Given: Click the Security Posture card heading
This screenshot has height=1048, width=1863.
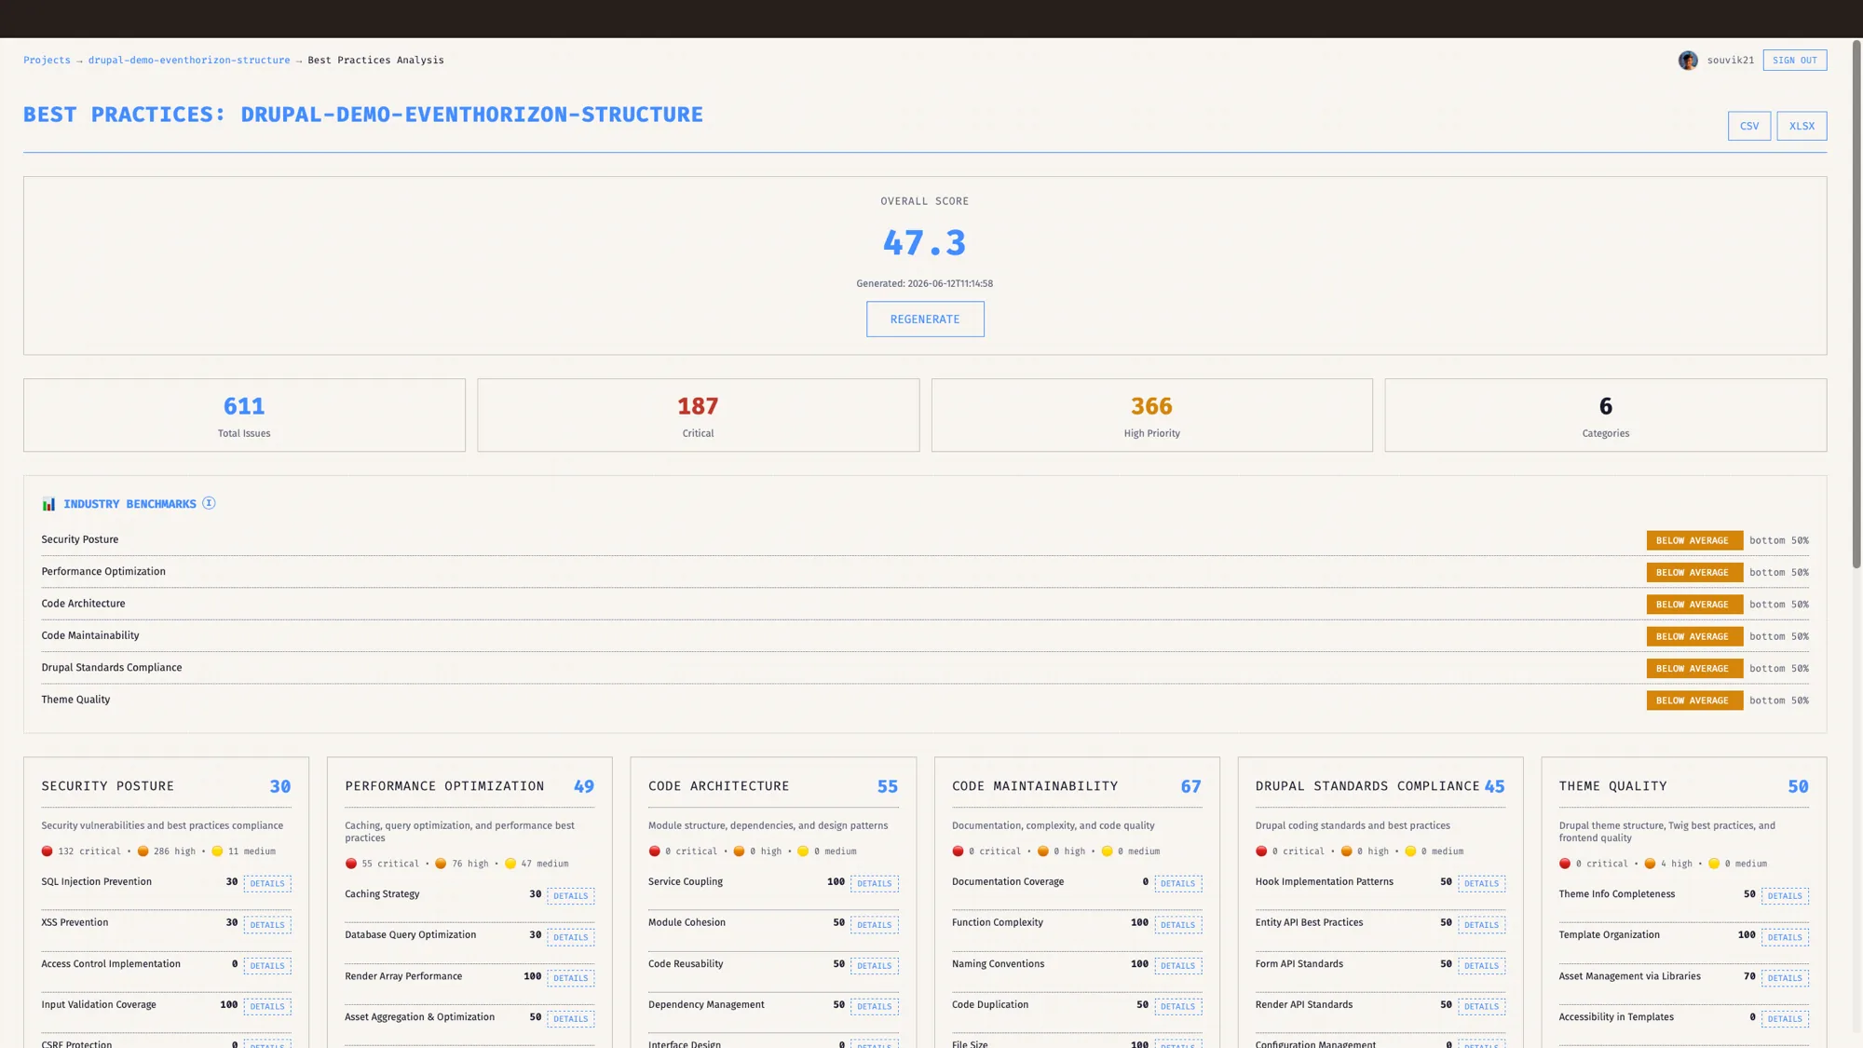Looking at the screenshot, I should (x=108, y=786).
